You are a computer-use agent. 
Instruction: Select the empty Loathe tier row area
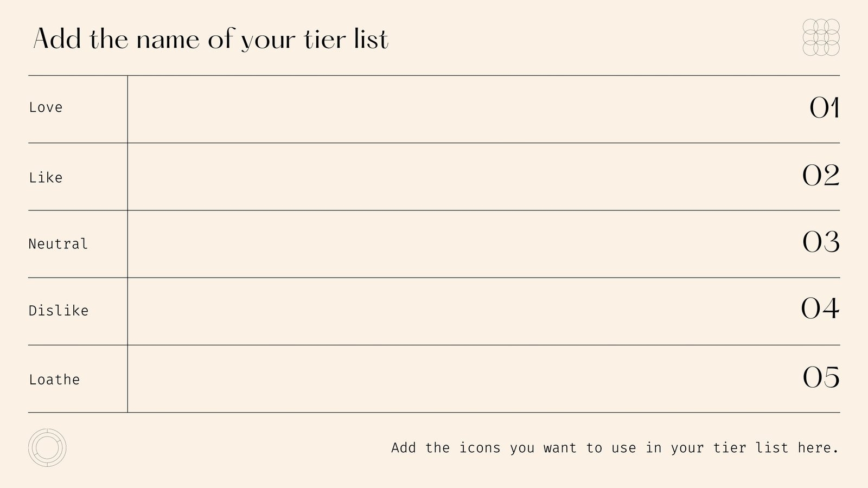coord(461,378)
